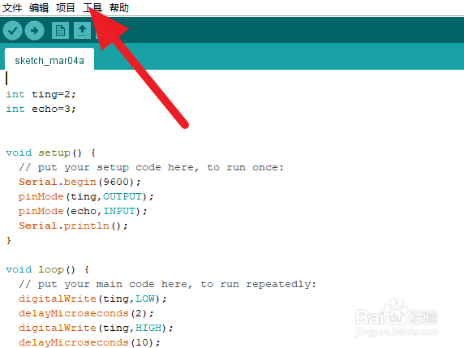Click the 'pinMode(echo,INPUT);' line
The image size is (464, 348).
[83, 211]
